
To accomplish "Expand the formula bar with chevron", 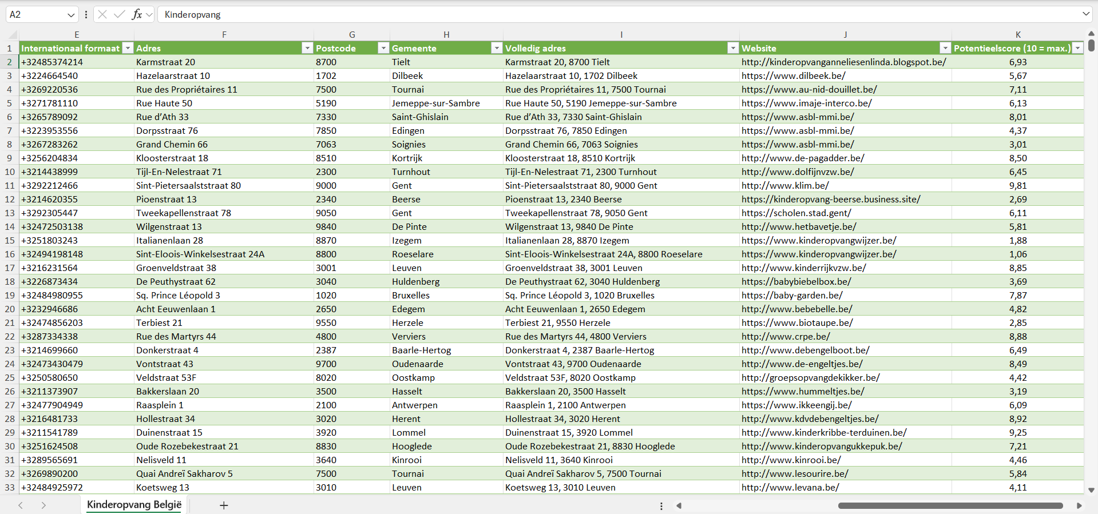I will point(1085,14).
